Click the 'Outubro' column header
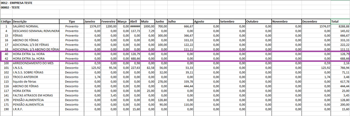 [x=259, y=22]
